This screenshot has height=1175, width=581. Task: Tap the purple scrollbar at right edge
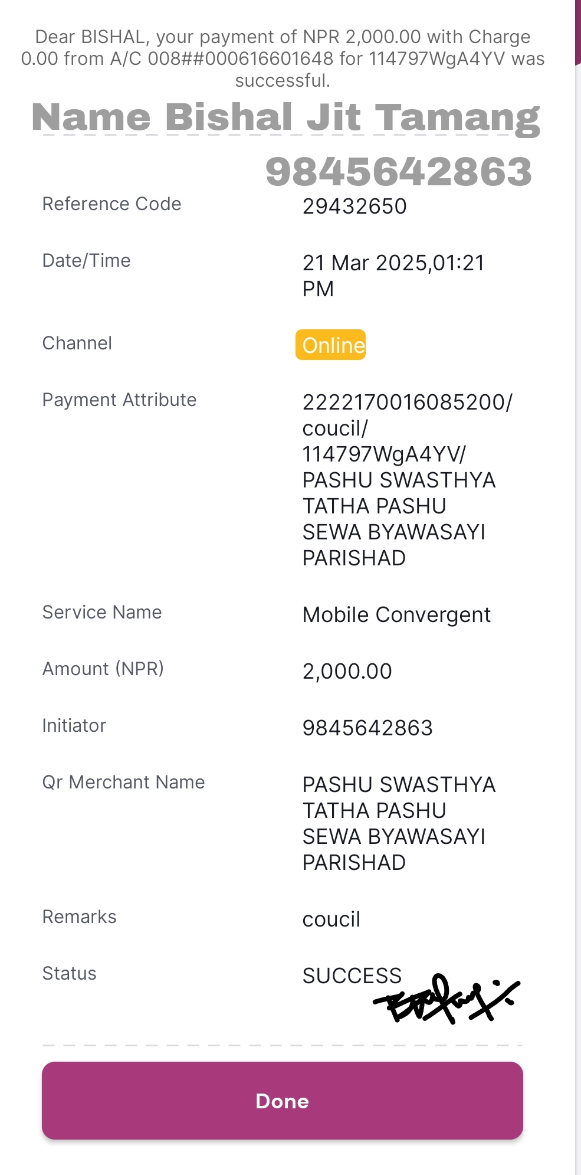(578, 32)
